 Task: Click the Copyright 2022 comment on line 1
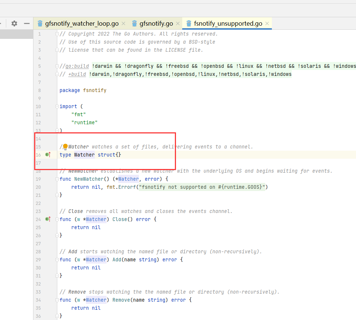(139, 34)
